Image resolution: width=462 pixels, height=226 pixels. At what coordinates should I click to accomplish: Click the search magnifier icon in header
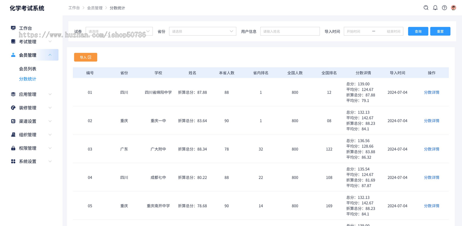point(426,8)
